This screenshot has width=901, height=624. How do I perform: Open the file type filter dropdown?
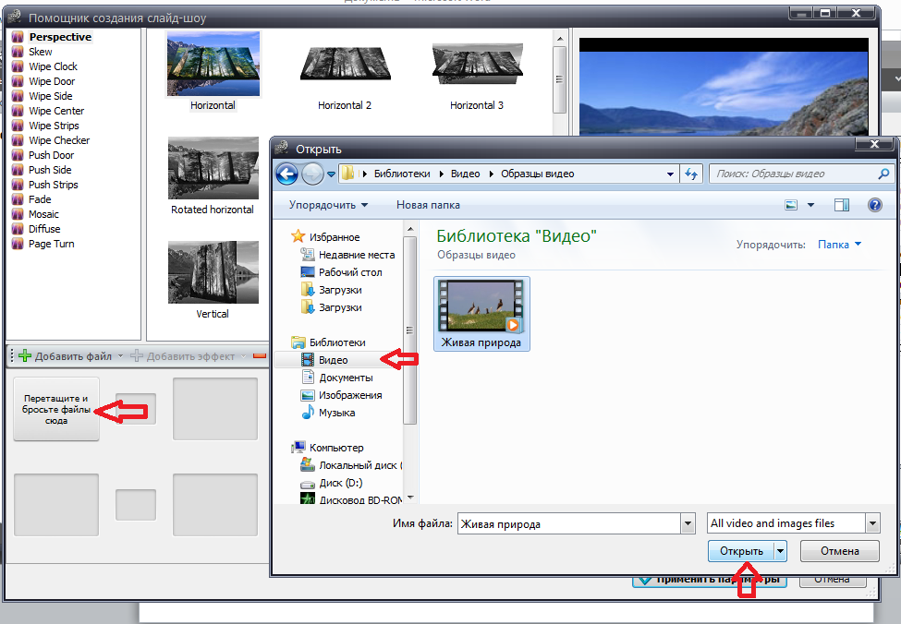[x=871, y=523]
